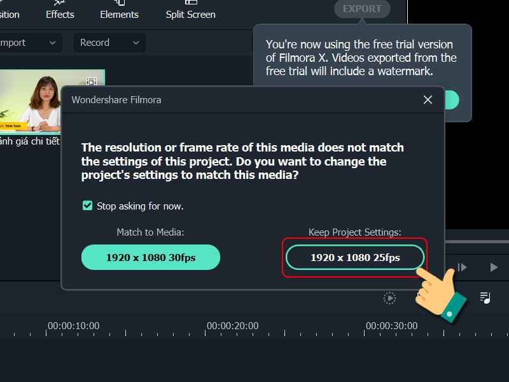Click the Effects star icon above its label
509x382 pixels.
click(x=59, y=3)
